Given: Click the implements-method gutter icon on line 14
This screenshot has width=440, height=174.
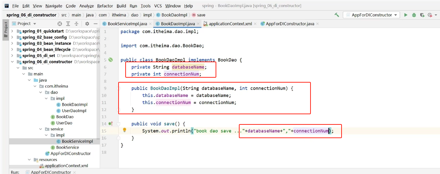Looking at the screenshot, I should [110, 124].
